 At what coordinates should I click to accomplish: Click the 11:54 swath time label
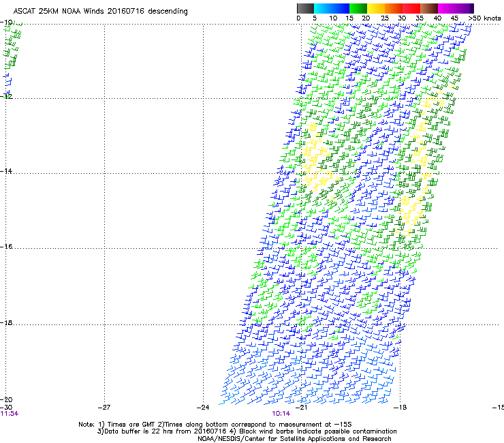[10, 414]
